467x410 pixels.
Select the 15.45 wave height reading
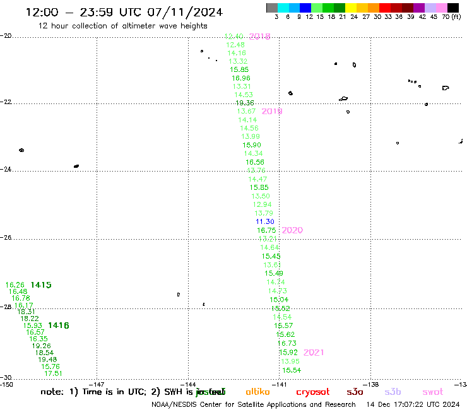click(x=271, y=256)
